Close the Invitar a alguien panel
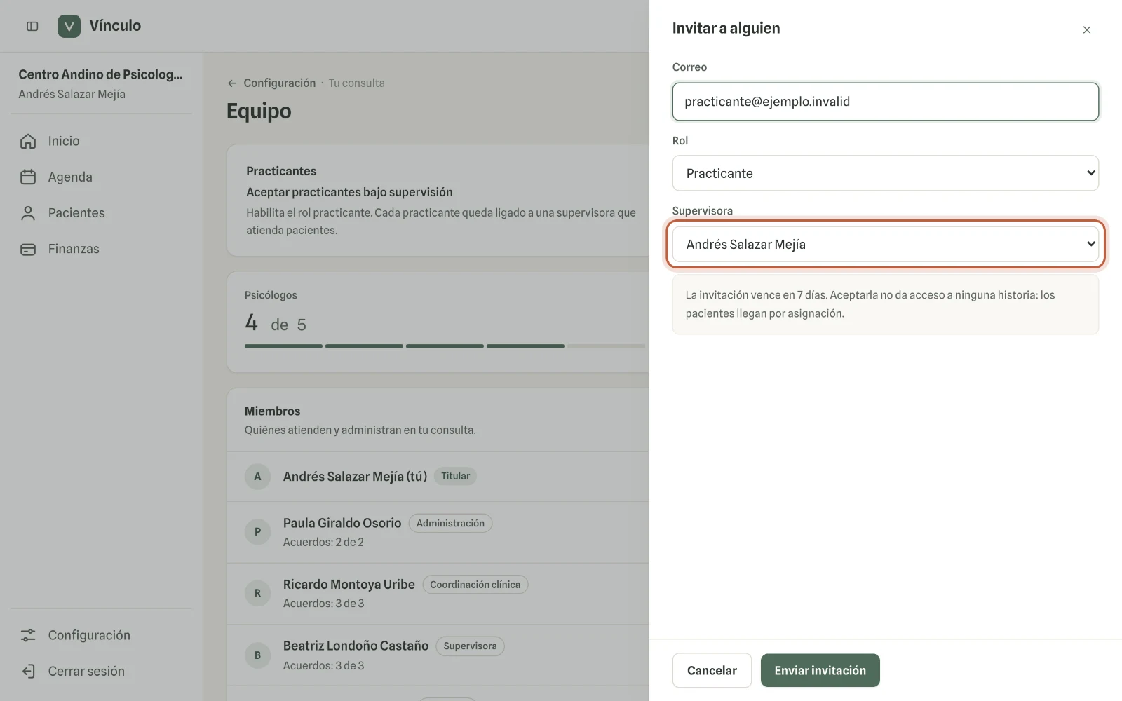Image resolution: width=1122 pixels, height=701 pixels. [x=1087, y=29]
